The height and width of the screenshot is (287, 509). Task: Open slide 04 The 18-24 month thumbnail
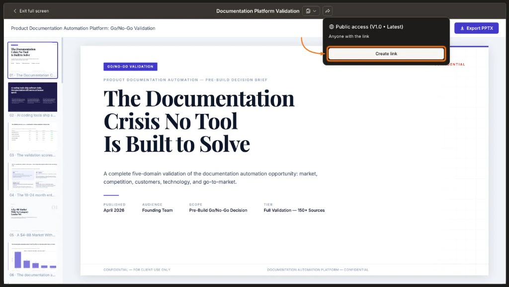32,176
